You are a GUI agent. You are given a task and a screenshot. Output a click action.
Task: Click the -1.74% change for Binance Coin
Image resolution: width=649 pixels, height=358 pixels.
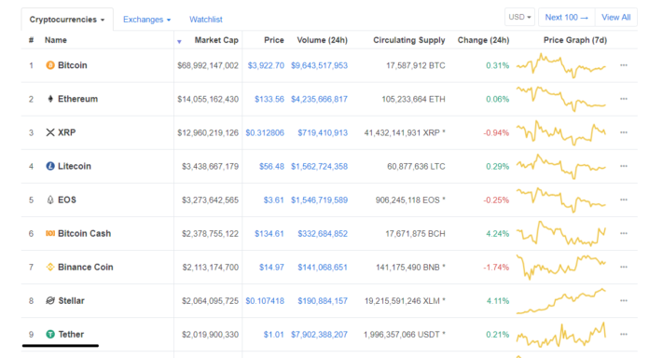[x=496, y=268]
